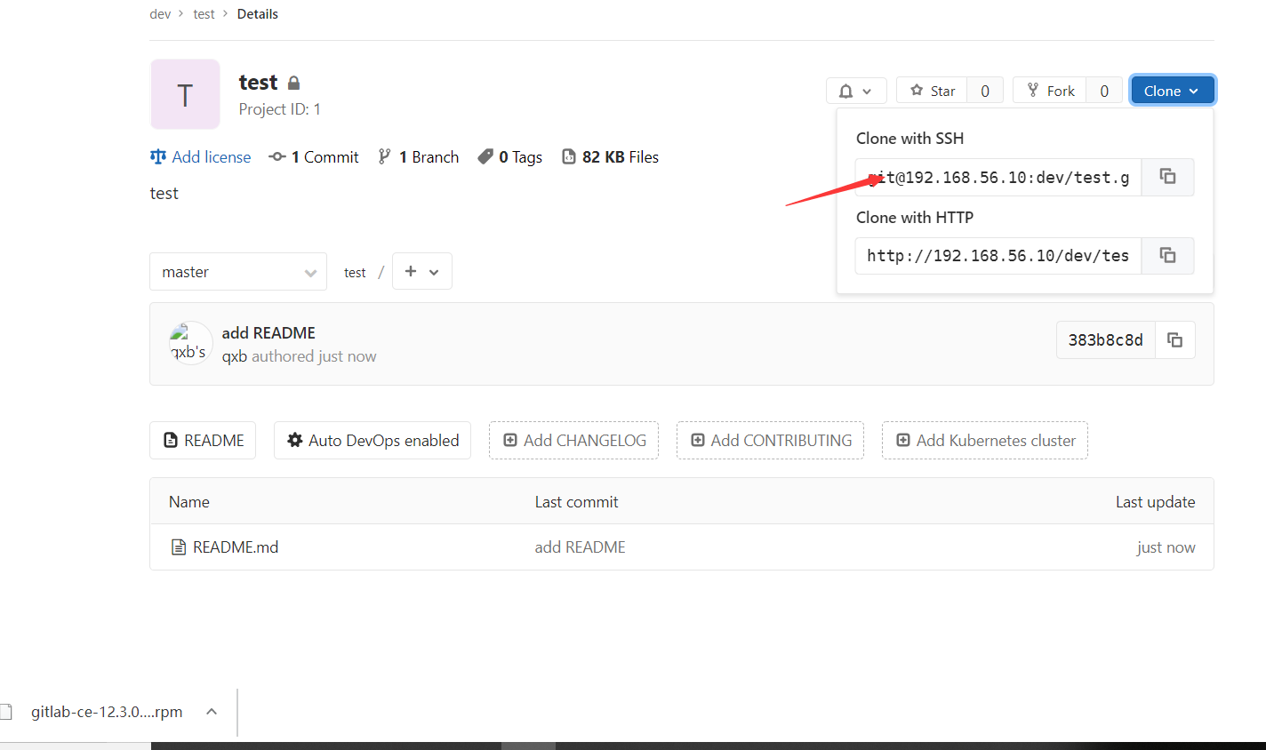Click qxb's avatar image

[x=190, y=343]
